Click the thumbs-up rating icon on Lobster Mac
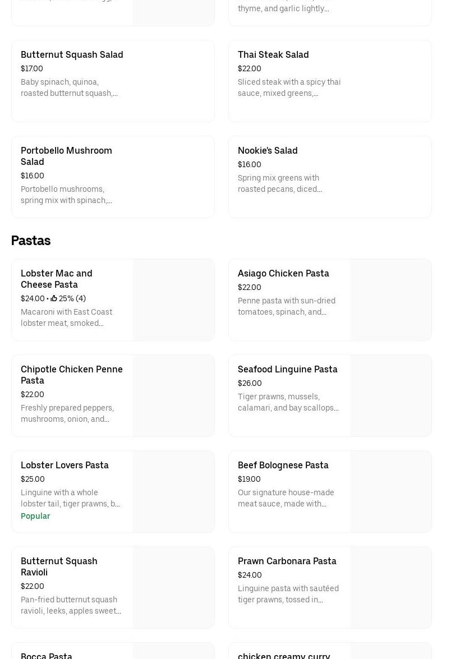Viewport: 451px width, 659px height. tap(54, 299)
